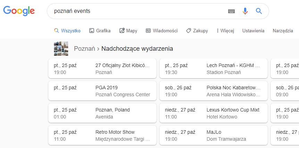This screenshot has height=148, width=299.
Task: Expand the Więcej menu
Action: click(225, 31)
